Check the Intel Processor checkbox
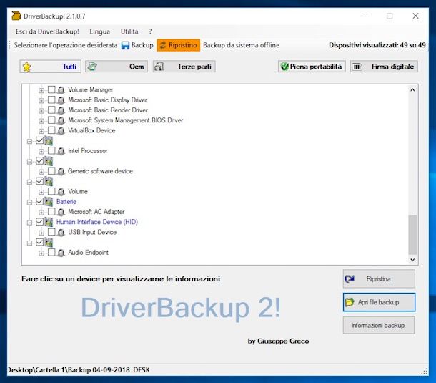Viewport: 436px width, 383px height. [51, 150]
